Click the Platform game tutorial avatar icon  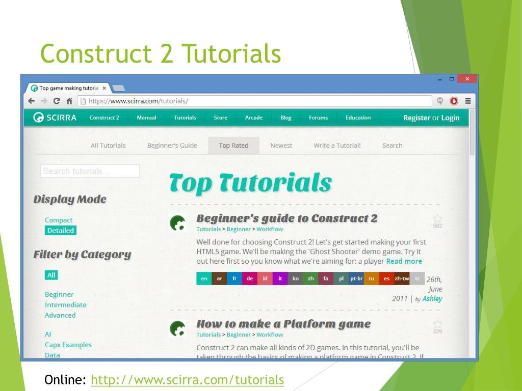pos(178,328)
